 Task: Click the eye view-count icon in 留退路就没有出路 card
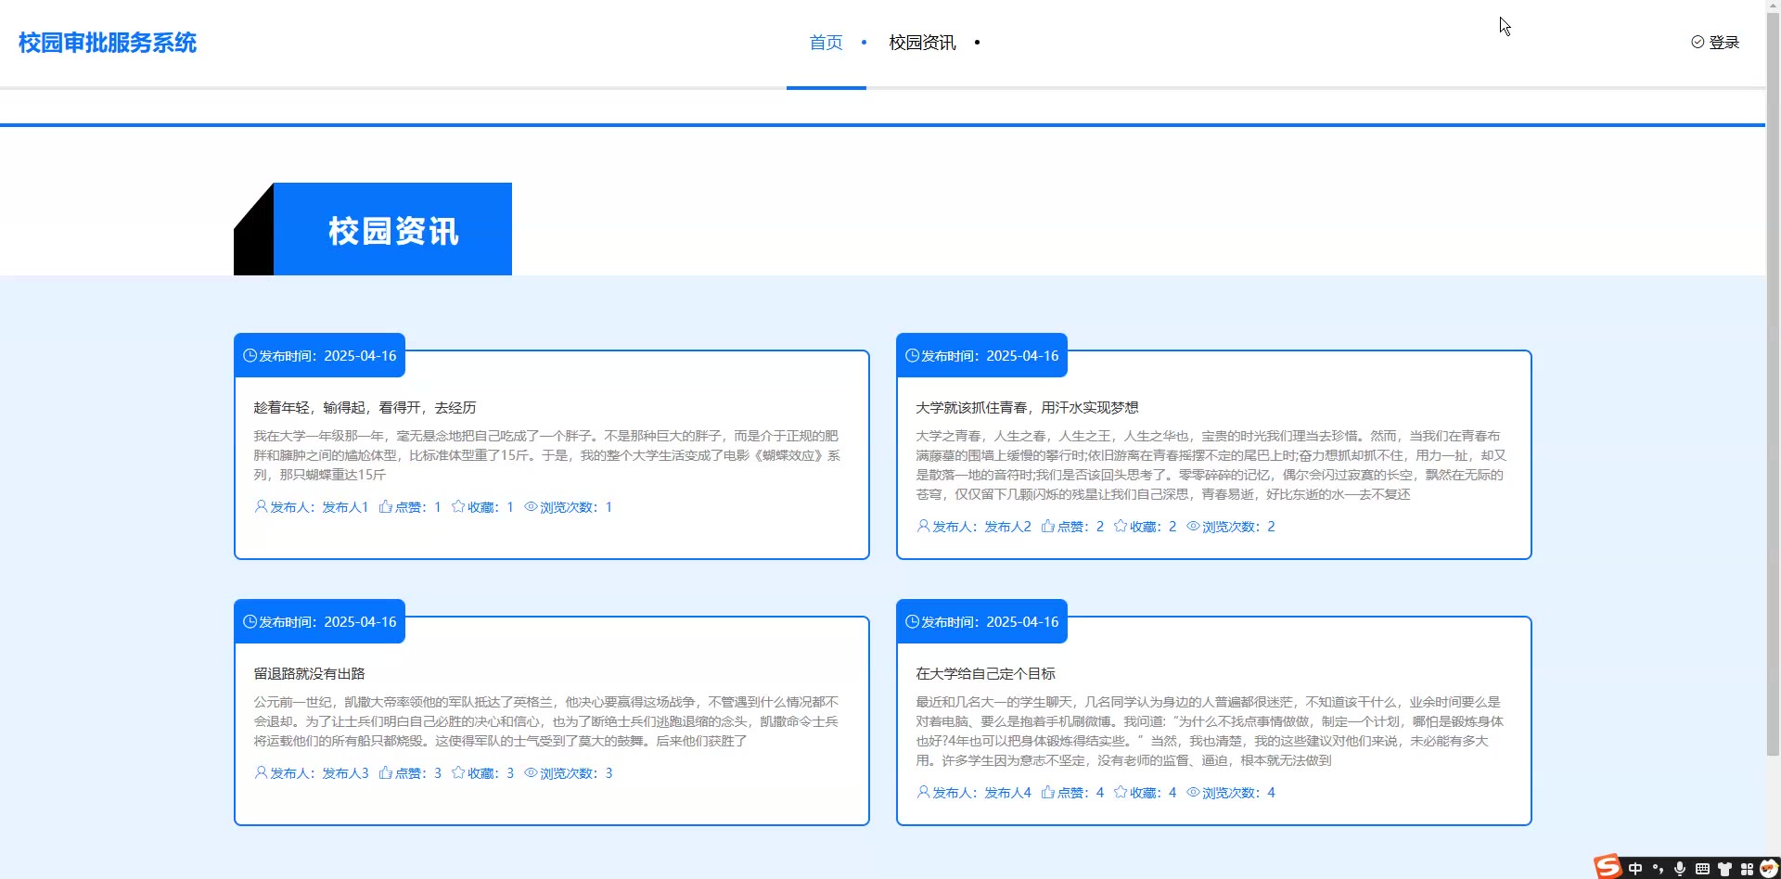532,772
